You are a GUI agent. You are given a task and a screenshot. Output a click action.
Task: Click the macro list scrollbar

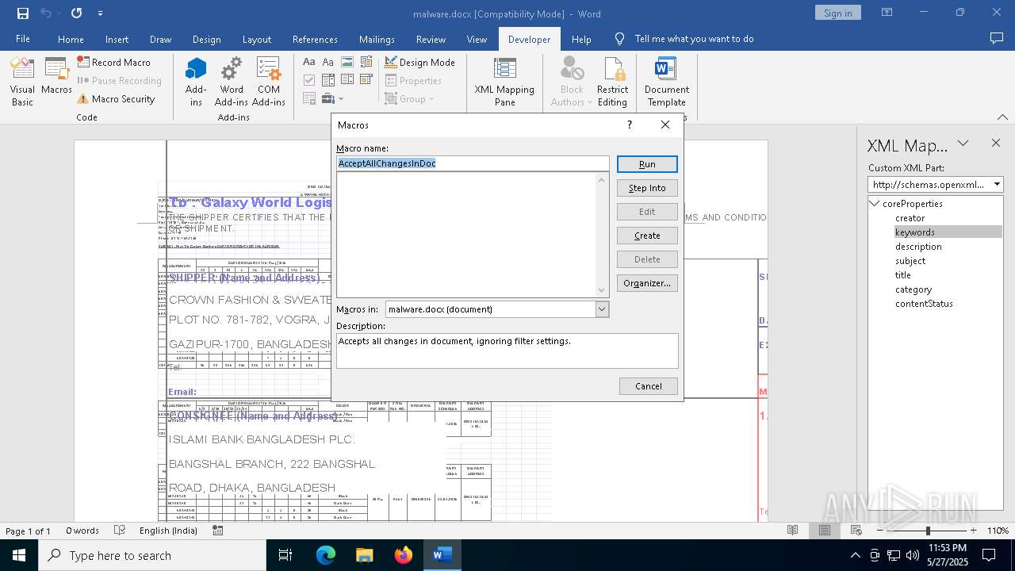point(601,235)
